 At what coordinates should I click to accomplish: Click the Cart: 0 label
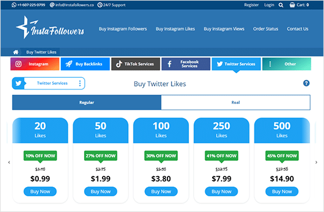303,5
